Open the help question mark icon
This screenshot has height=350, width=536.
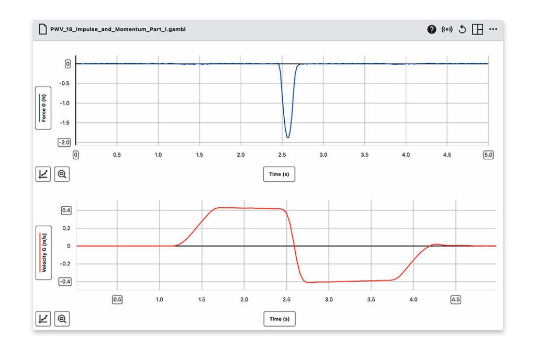coord(431,29)
